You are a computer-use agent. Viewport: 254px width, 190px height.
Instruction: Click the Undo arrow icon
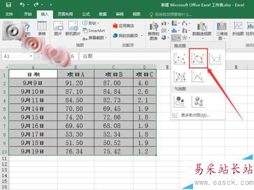pos(22,5)
